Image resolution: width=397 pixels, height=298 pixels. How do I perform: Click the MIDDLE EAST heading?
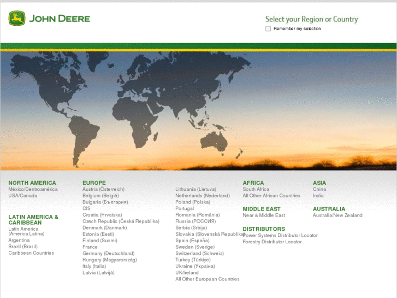tap(262, 209)
